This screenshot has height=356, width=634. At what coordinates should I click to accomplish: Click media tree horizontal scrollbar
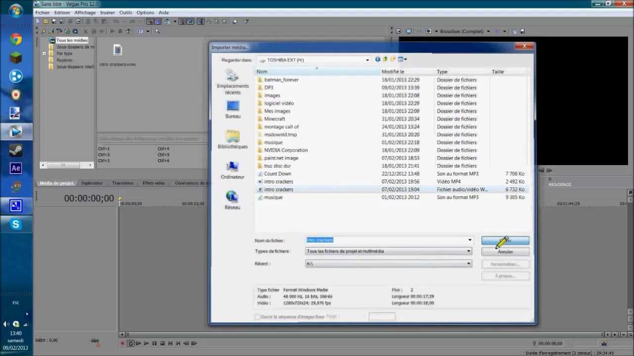click(67, 165)
